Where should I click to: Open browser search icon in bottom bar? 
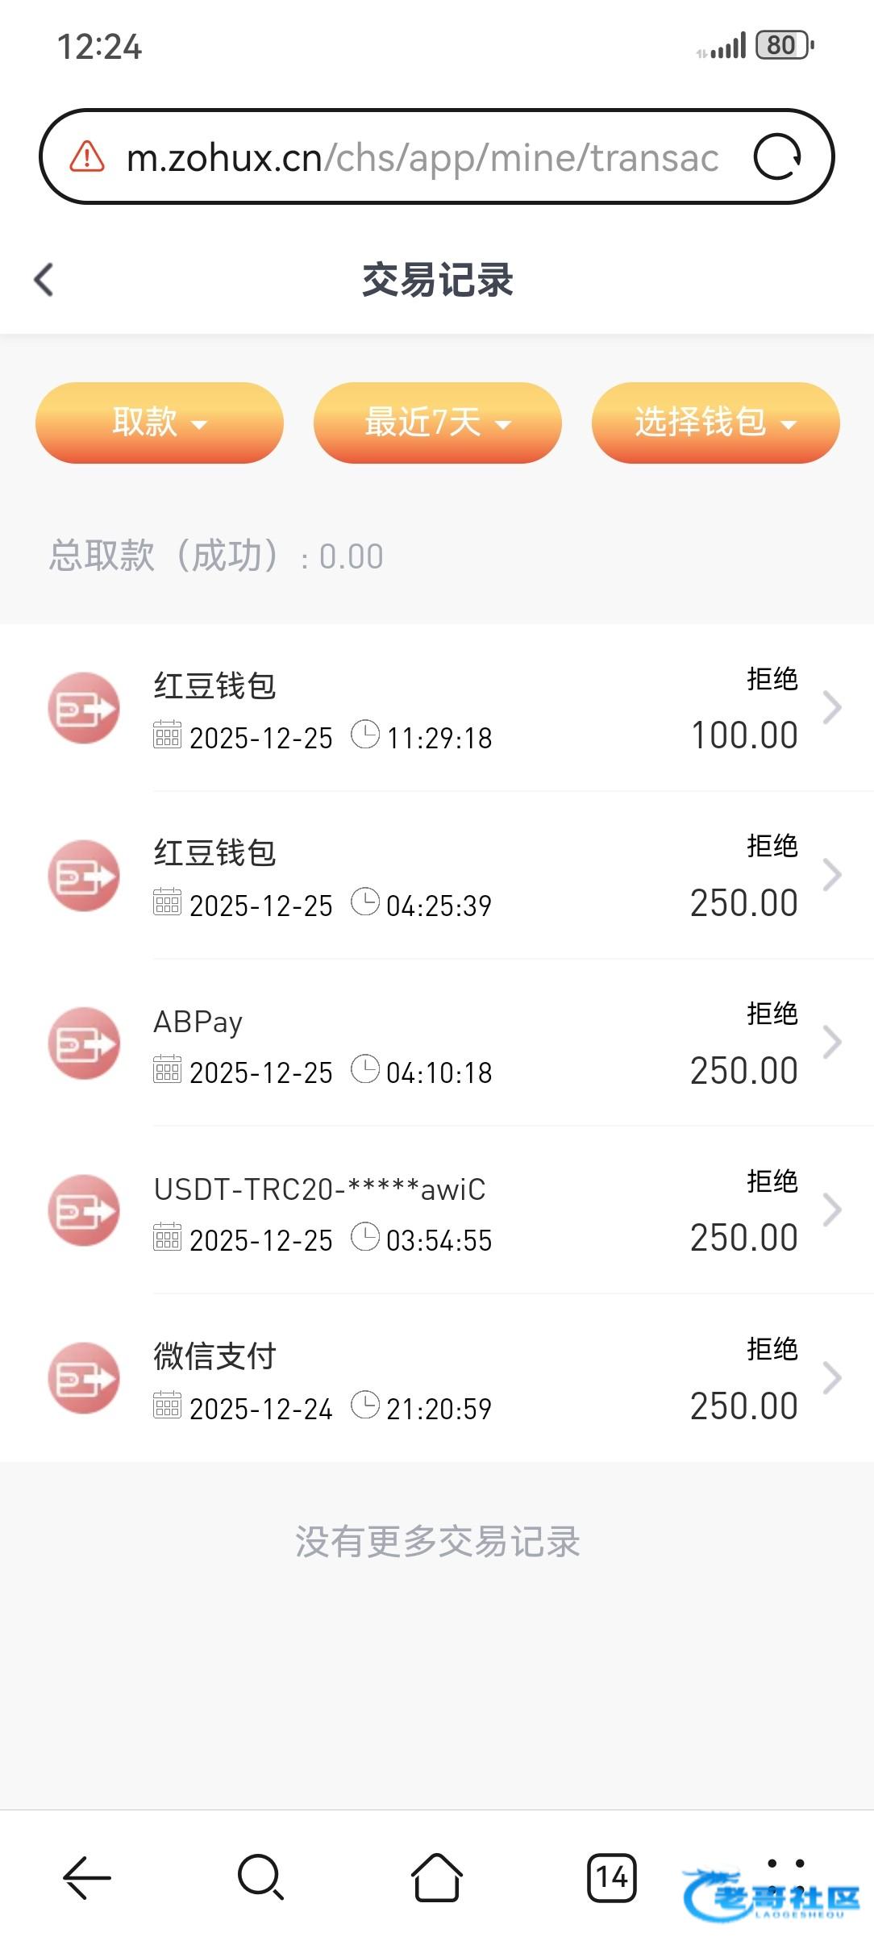point(260,1877)
